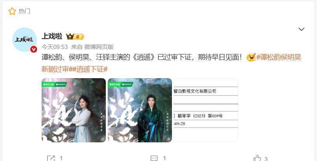Click the star icon beside 热门
Image resolution: width=317 pixels, height=161 pixels.
point(12,11)
